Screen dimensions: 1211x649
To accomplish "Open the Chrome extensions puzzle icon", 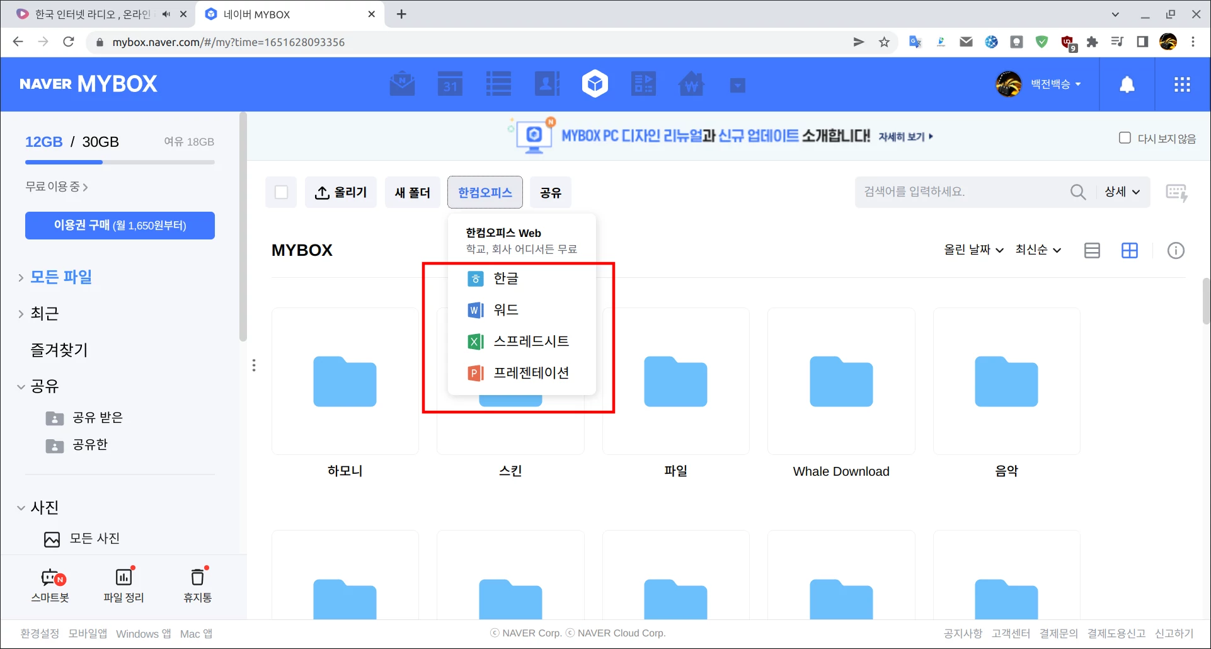I will tap(1093, 42).
